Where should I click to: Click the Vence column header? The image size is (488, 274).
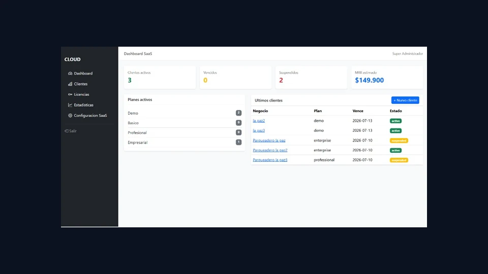tap(358, 111)
